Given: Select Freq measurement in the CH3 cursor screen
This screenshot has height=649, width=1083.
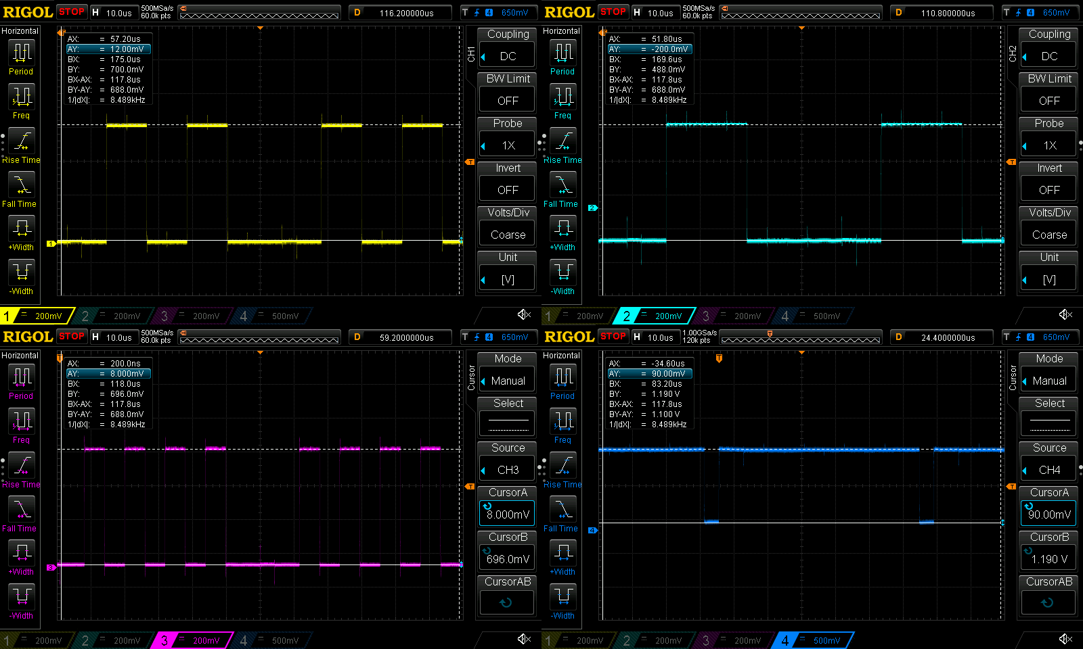Looking at the screenshot, I should pyautogui.click(x=21, y=427).
